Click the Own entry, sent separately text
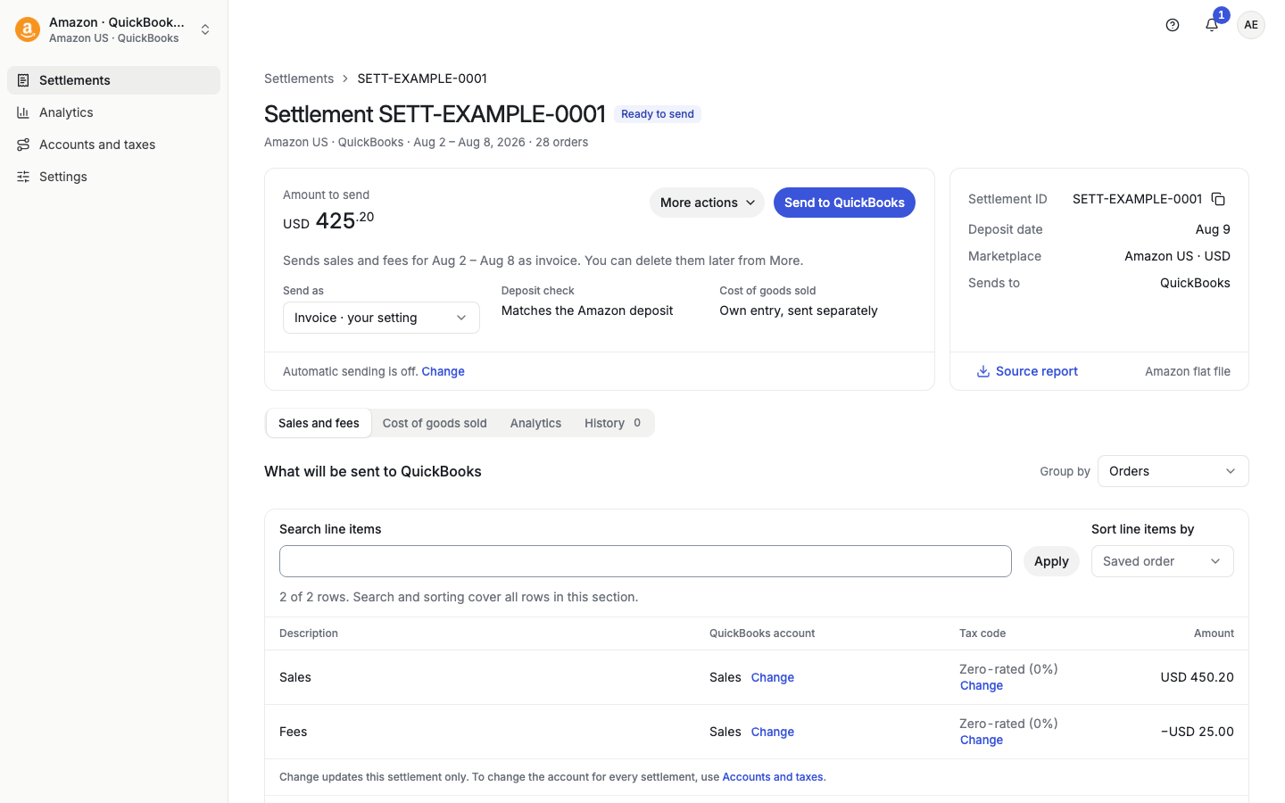 pos(799,310)
